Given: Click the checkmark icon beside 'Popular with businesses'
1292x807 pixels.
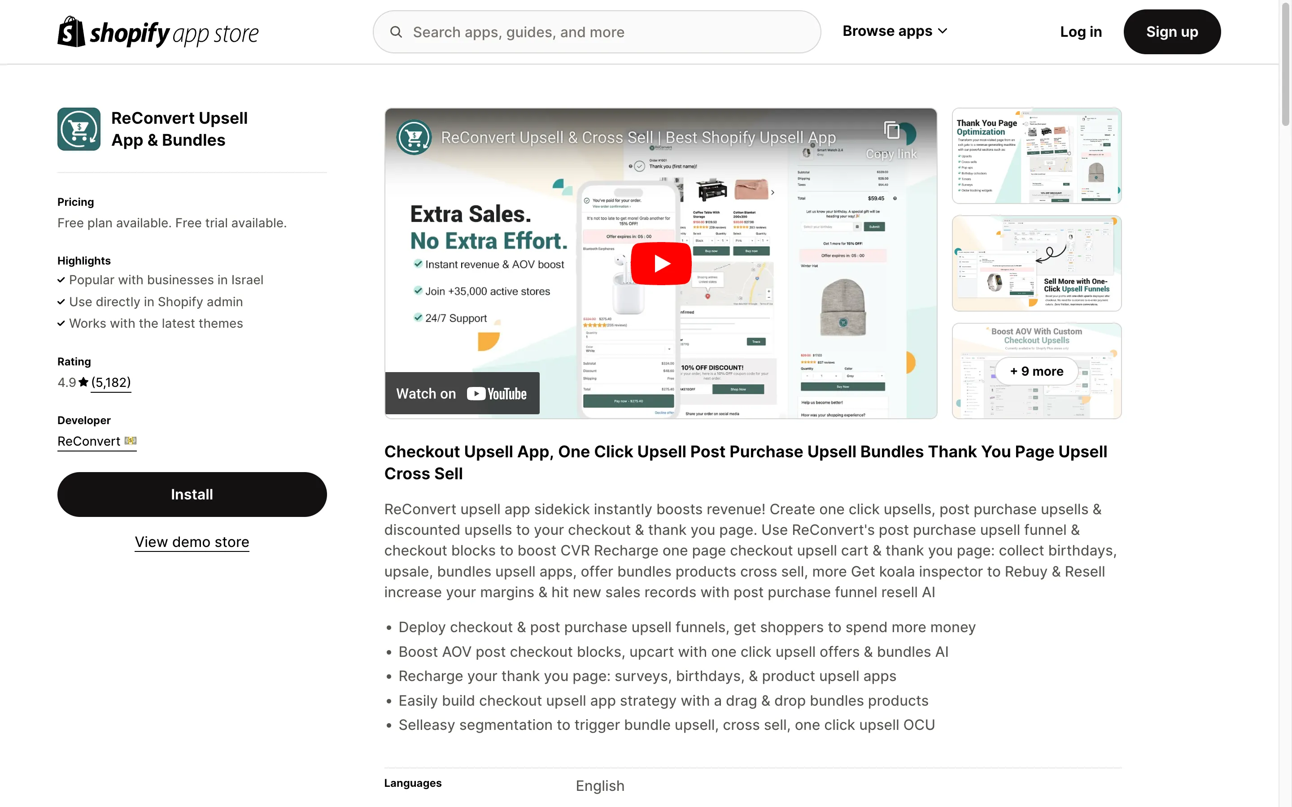Looking at the screenshot, I should tap(61, 280).
